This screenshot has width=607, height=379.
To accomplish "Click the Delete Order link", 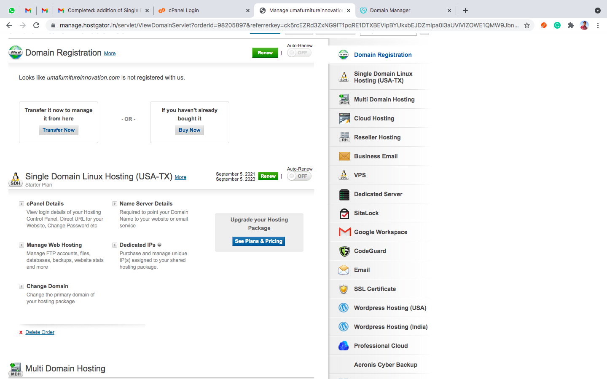I will tap(40, 332).
